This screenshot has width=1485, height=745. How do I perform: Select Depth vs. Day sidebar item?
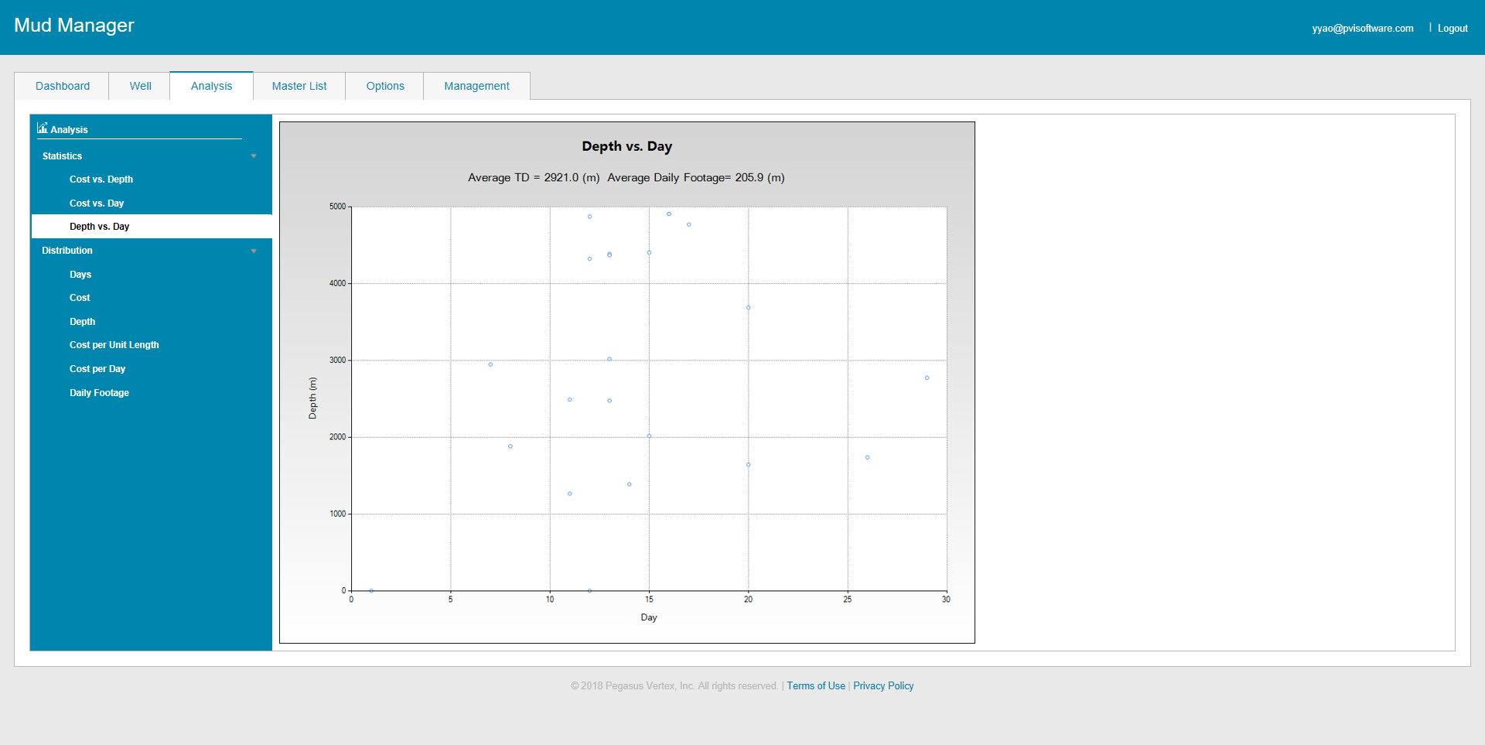[100, 227]
